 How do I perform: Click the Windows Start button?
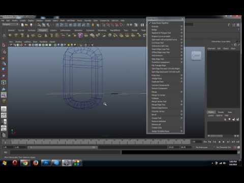(x=5, y=163)
